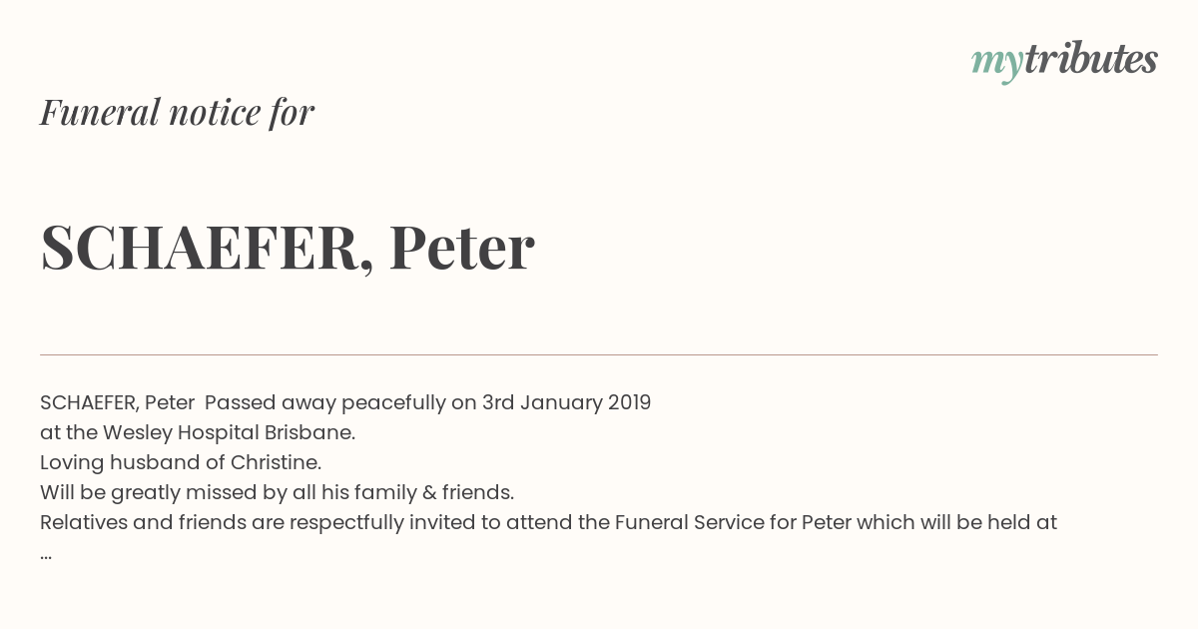Click "Wesley Hospital Brisbane" text
Viewport: 1198px width, 629px height.
[228, 433]
